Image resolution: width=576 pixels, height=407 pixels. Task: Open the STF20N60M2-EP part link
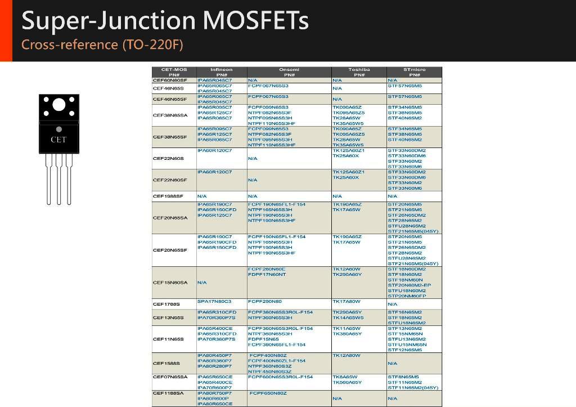click(x=409, y=285)
